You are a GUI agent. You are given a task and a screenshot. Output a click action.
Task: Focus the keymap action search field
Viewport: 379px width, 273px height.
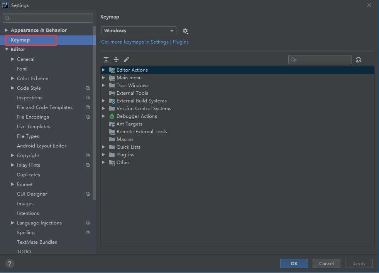coord(320,60)
